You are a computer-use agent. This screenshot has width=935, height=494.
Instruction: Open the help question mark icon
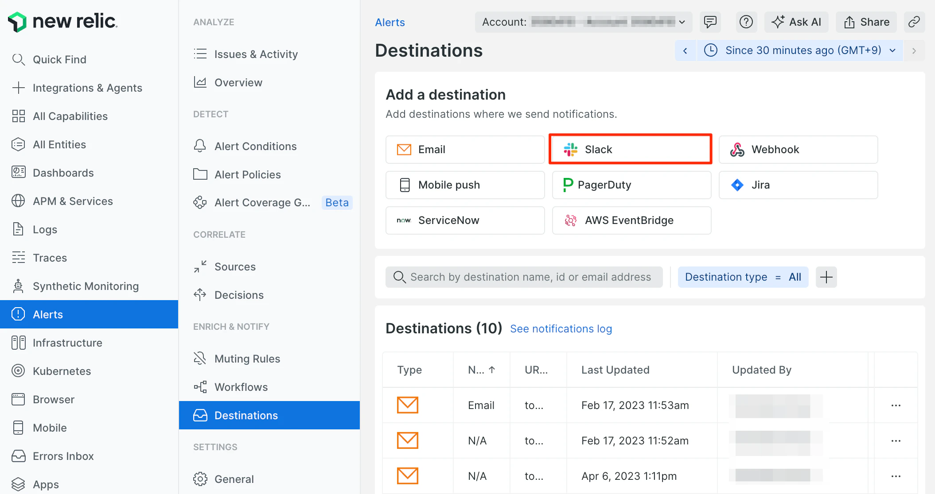(x=746, y=22)
